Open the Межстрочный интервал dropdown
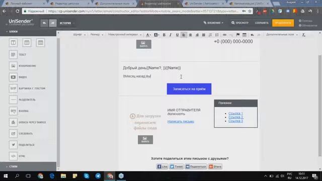 (x=125, y=35)
